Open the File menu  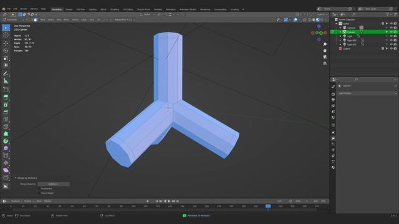tap(9, 9)
